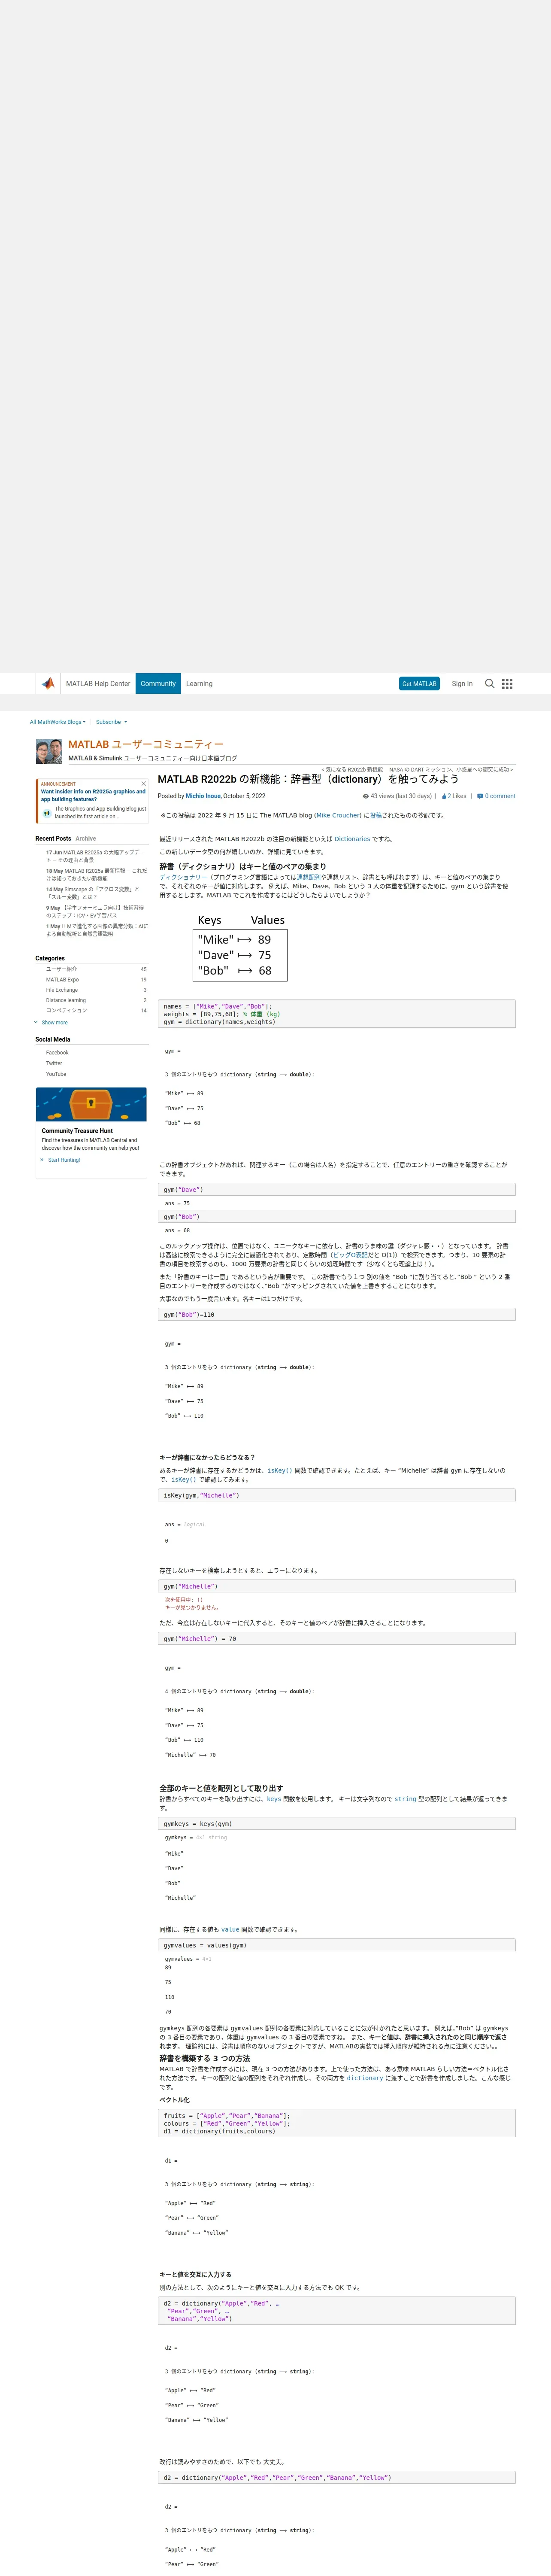Open the Dictionaries documentation link

[x=352, y=839]
